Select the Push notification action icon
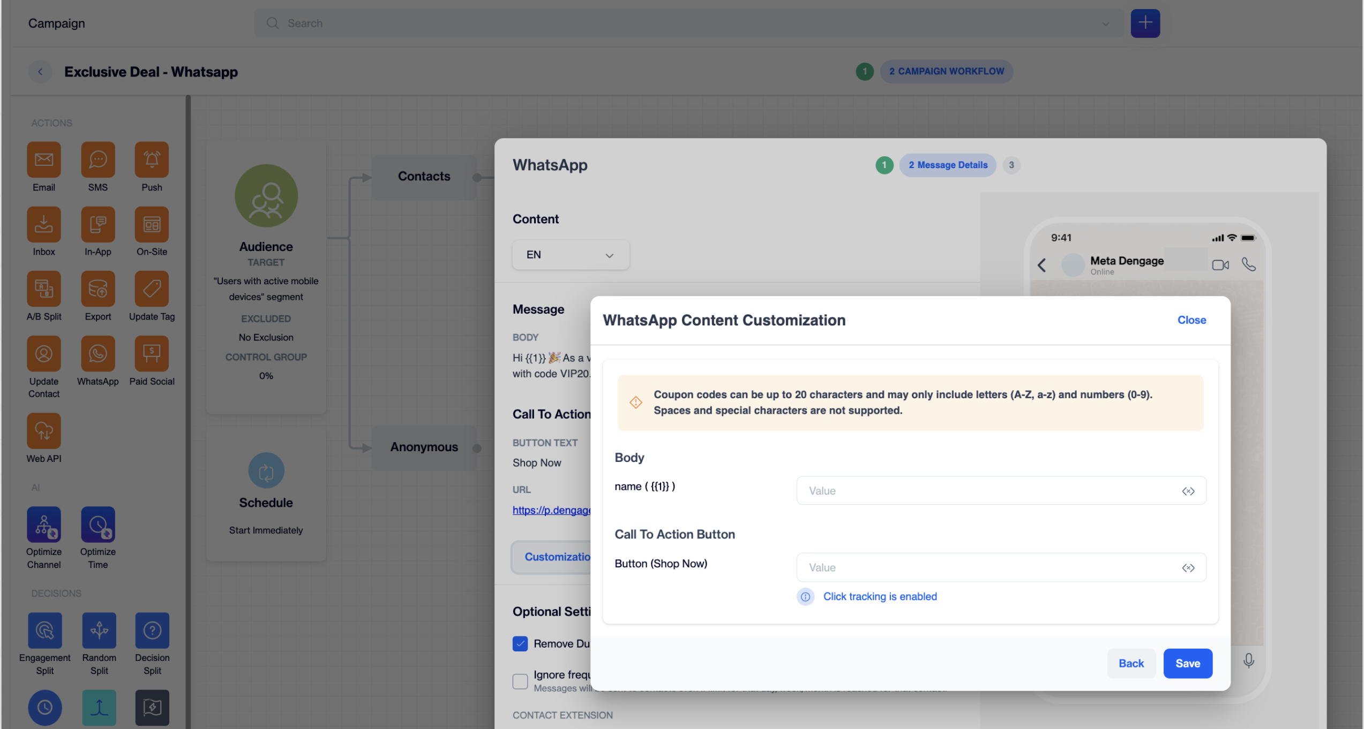Viewport: 1364px width, 729px height. [x=152, y=160]
